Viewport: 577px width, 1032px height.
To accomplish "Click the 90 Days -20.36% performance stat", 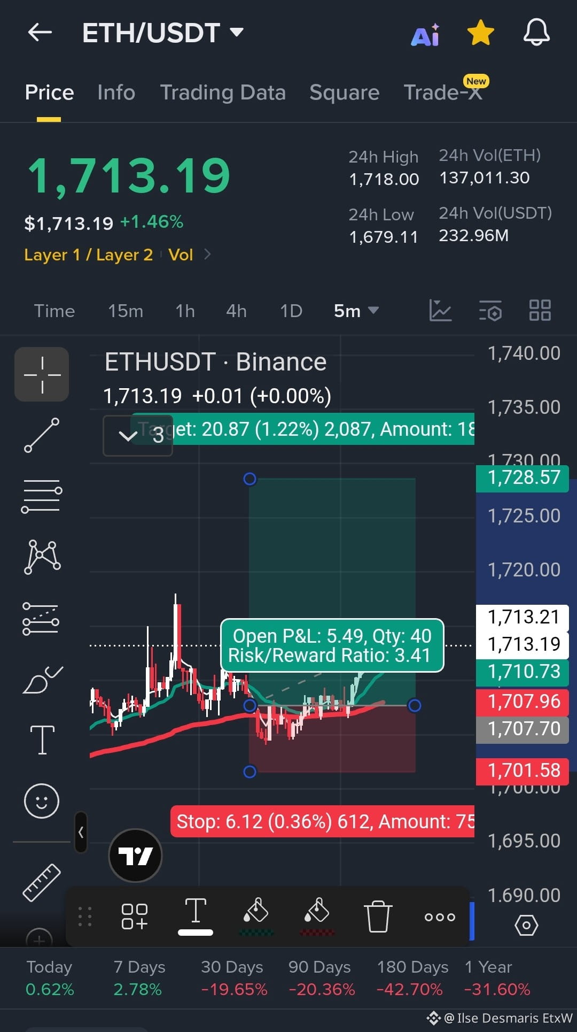I will 321,978.
